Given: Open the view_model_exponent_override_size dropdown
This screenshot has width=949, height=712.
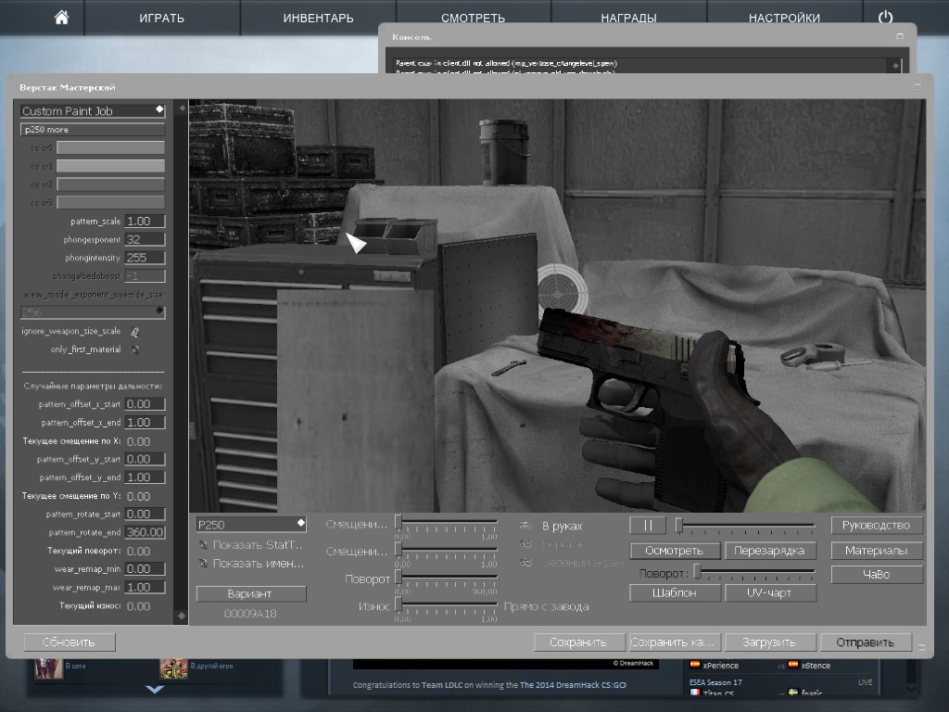Looking at the screenshot, I should (x=92, y=311).
